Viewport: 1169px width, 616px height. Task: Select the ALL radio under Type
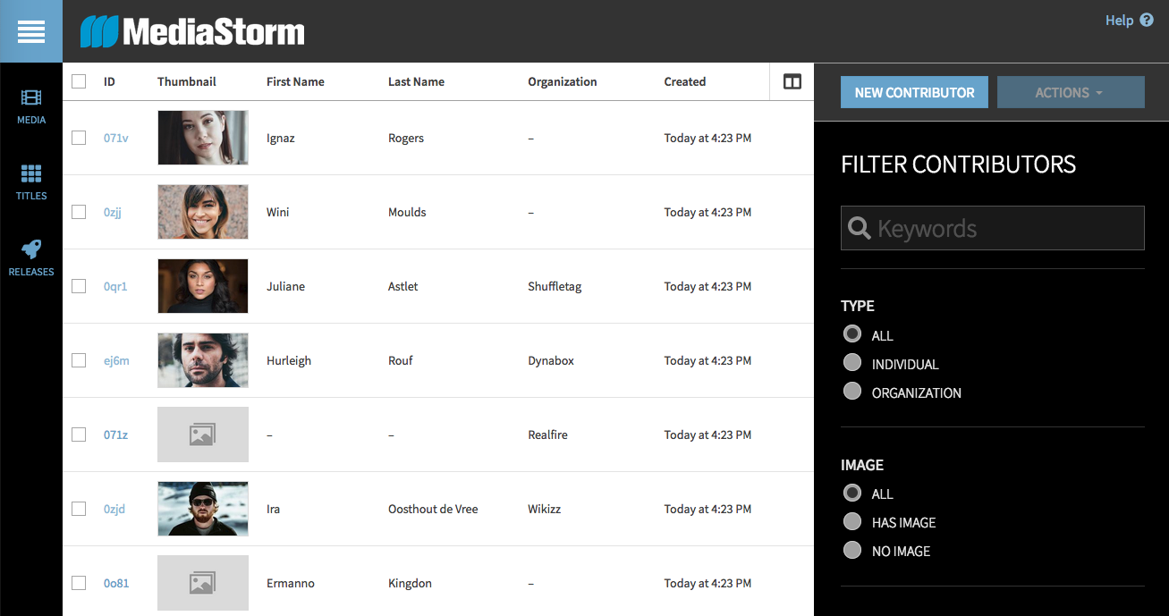(852, 334)
